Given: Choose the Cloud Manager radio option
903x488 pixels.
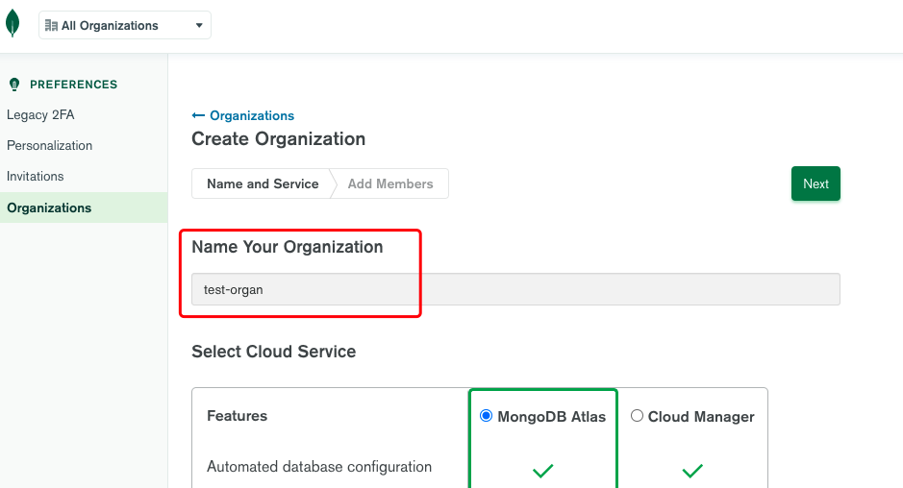Looking at the screenshot, I should pos(637,416).
